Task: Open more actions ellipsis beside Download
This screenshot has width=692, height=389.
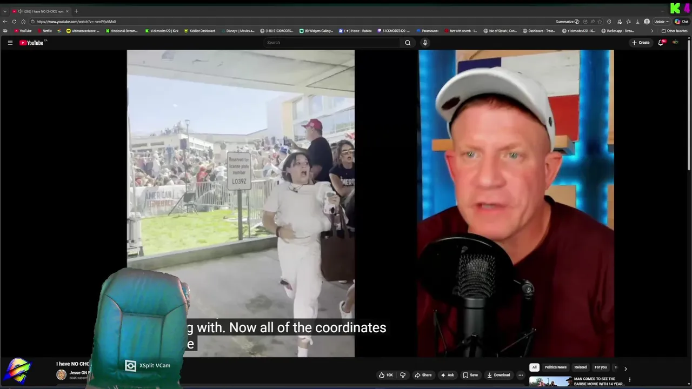Action: [521, 375]
